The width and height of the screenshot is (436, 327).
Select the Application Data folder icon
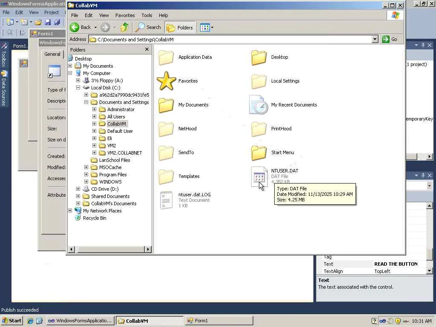[166, 57]
